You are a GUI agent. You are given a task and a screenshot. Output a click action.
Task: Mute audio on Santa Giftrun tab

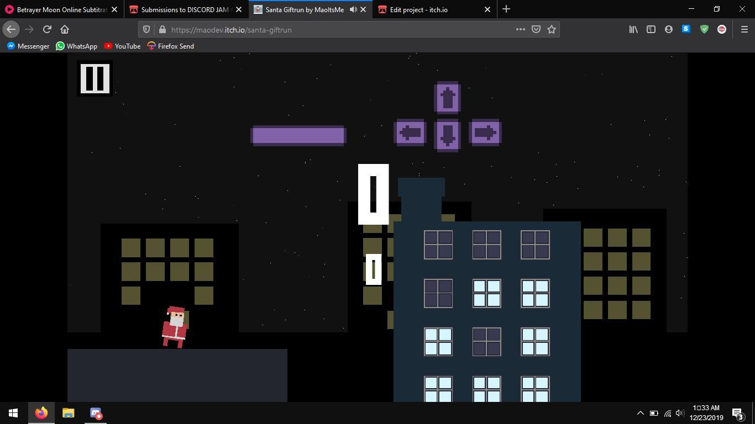pos(353,9)
